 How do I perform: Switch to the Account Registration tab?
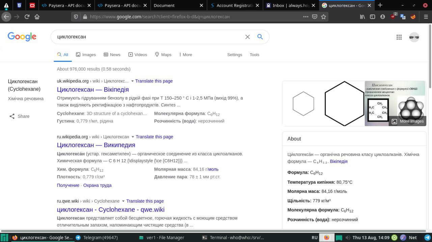point(235,5)
